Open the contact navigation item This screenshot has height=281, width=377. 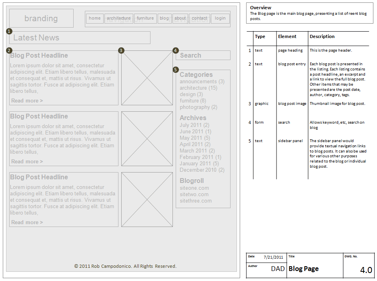click(x=199, y=18)
